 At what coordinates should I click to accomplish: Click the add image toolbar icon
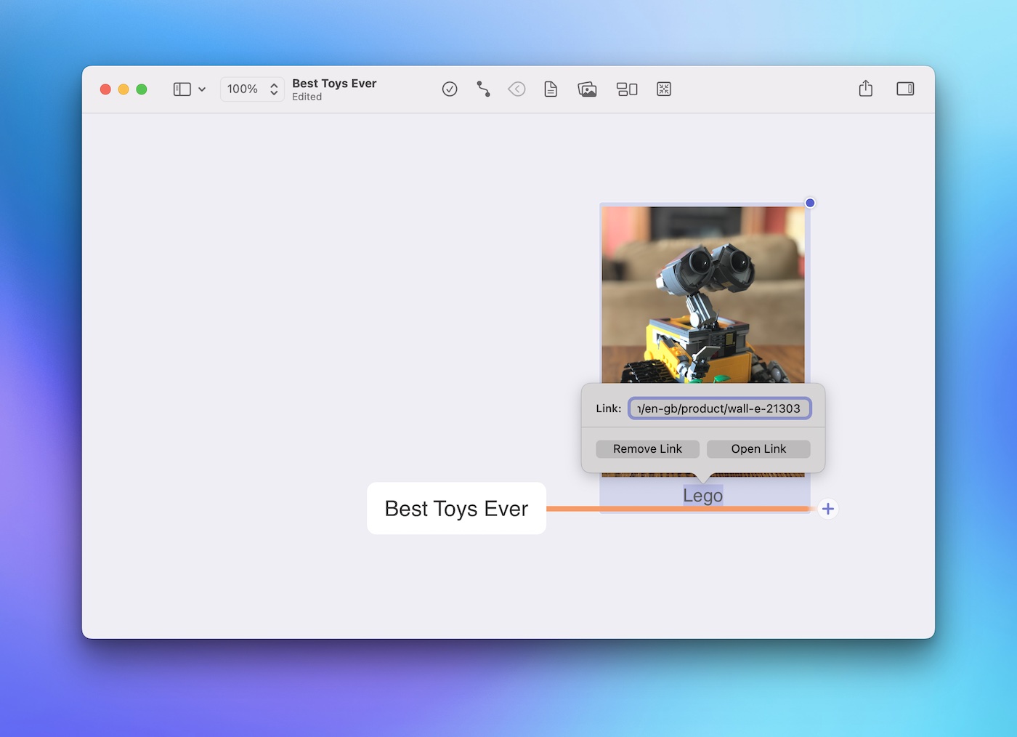(x=587, y=89)
